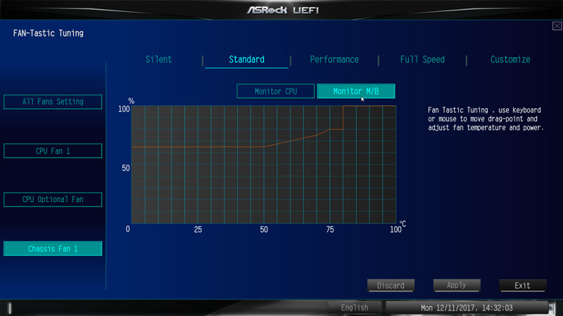
Task: Select Chassis Fan 1 in the sidebar
Action: (x=53, y=249)
